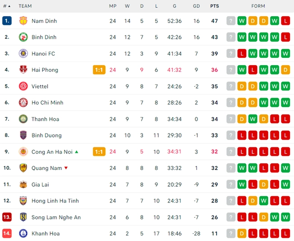The height and width of the screenshot is (241, 294).
Task: Click the Song Lam Nghe An crest
Action: pyautogui.click(x=23, y=217)
